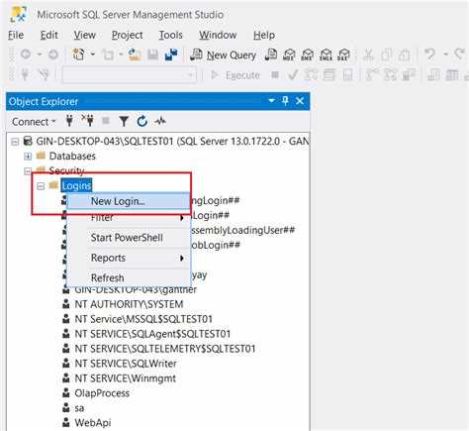Open the Project menu

click(127, 35)
